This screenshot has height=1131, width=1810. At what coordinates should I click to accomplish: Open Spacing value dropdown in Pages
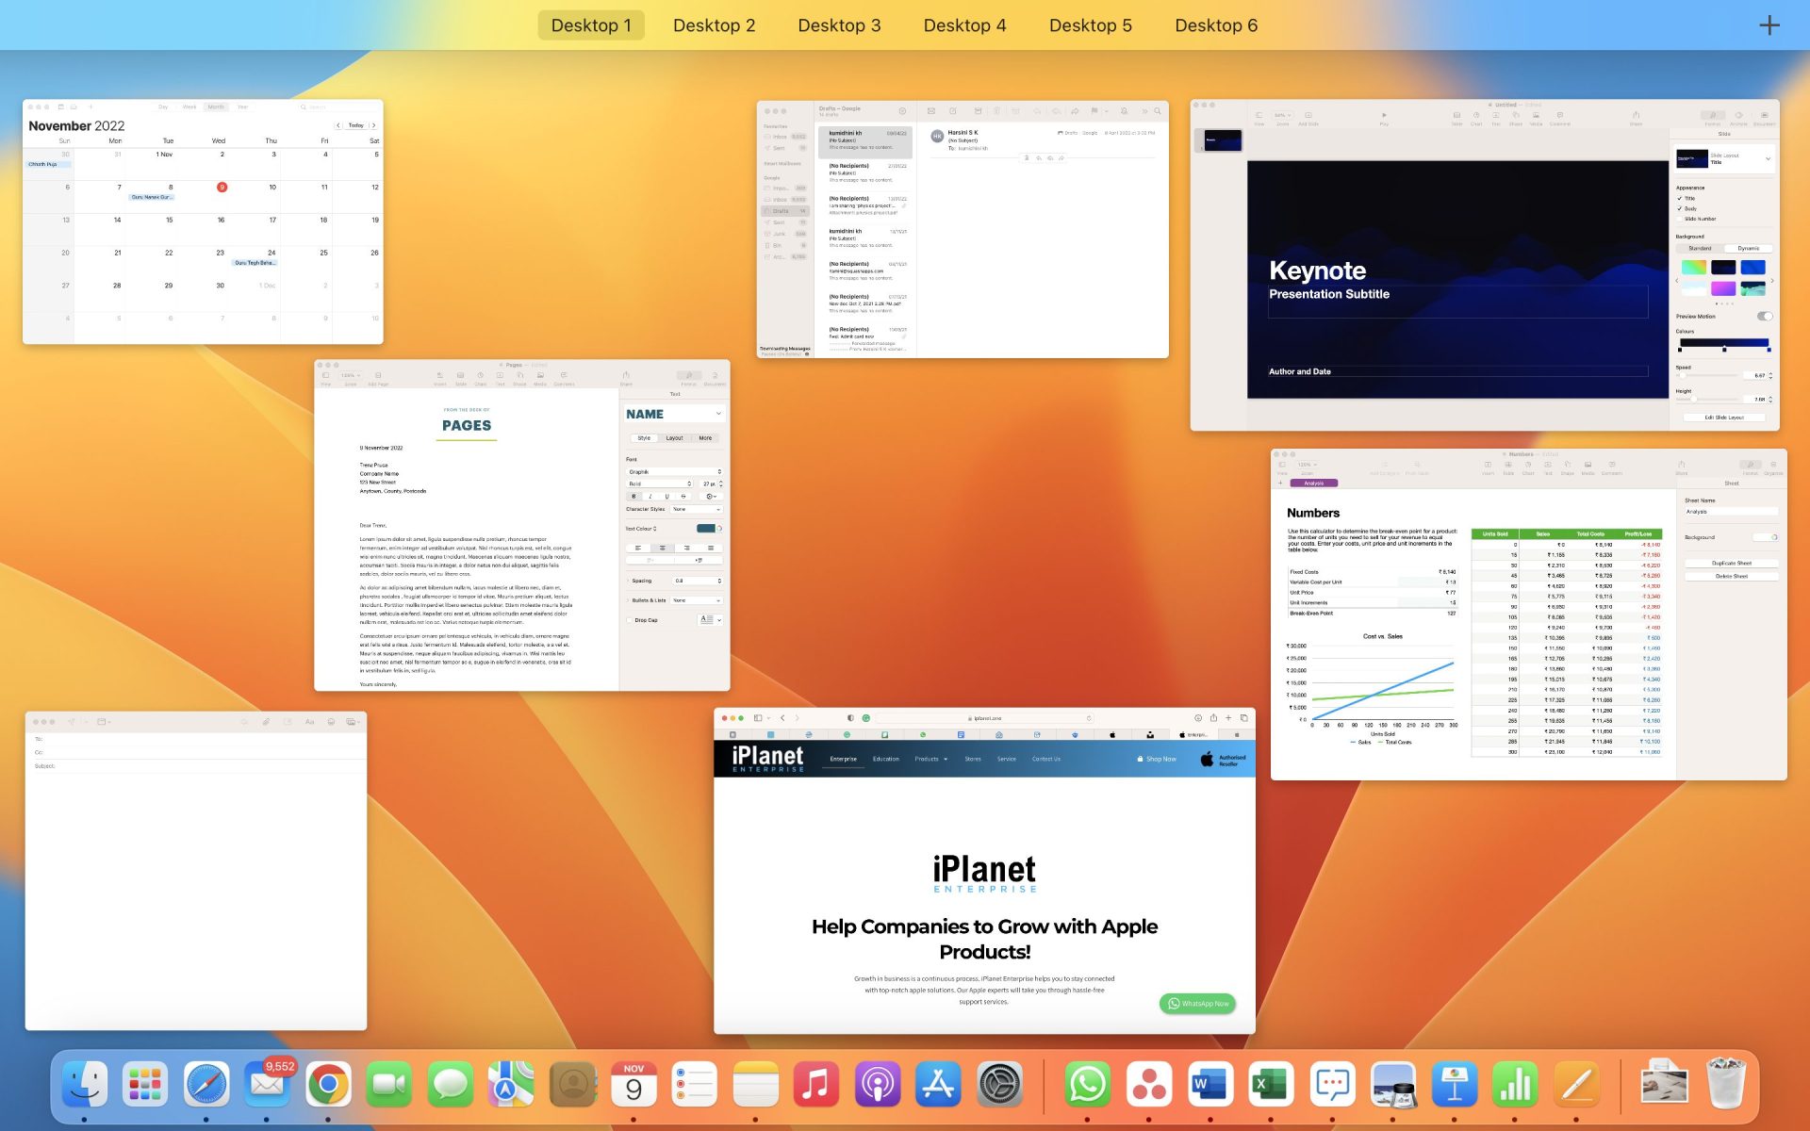[698, 581]
